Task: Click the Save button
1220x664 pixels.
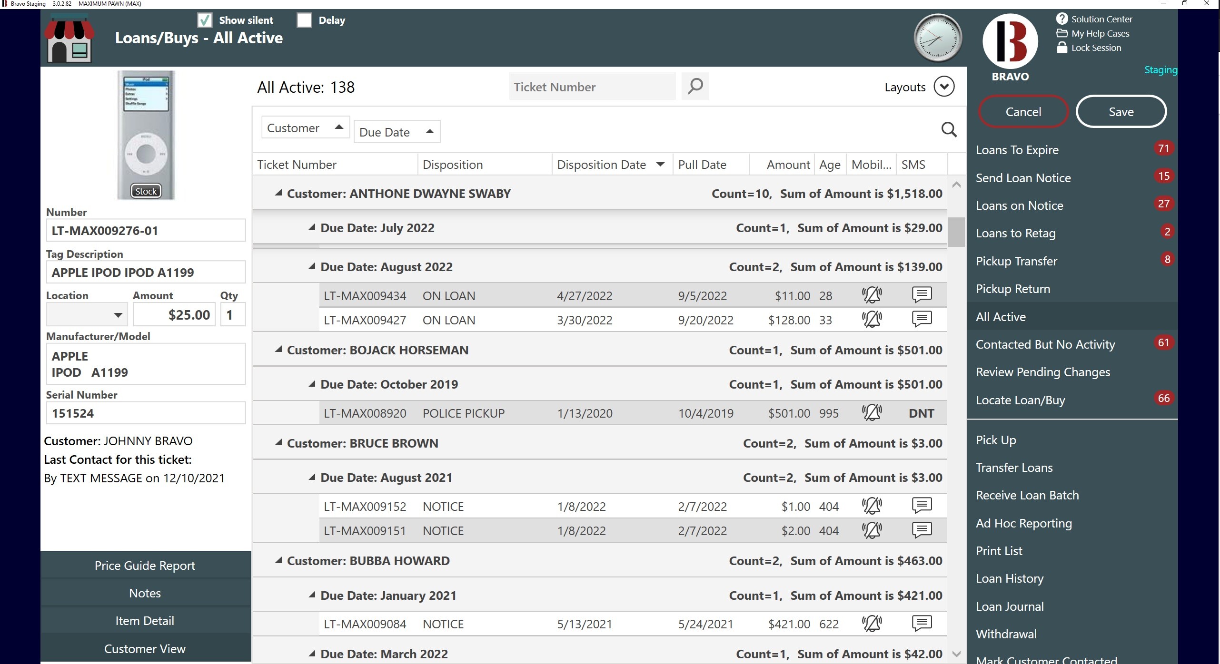Action: (1121, 112)
